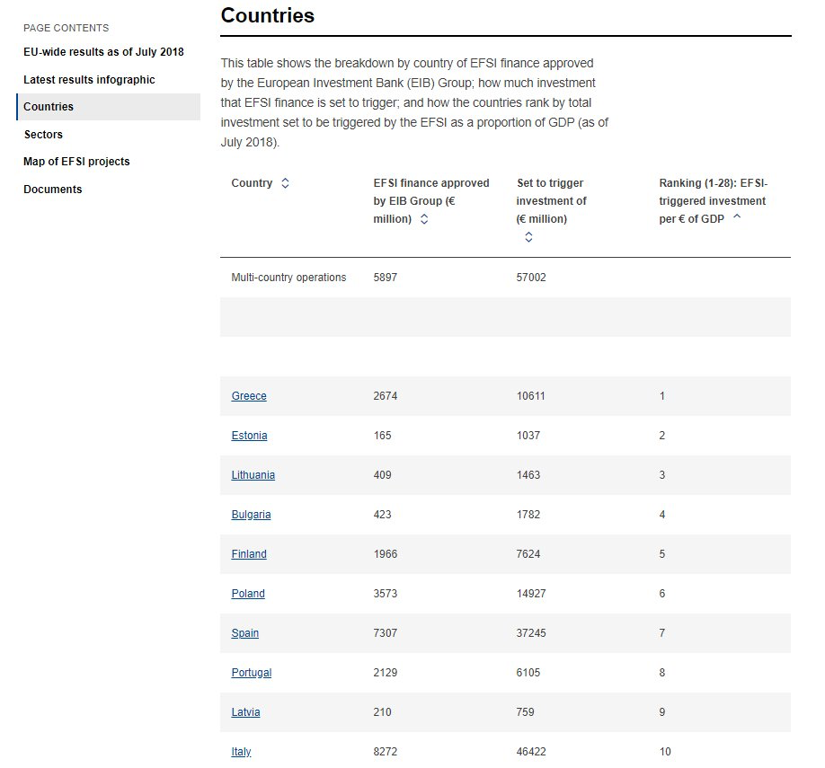
Task: Sort by EFSI finance approved arrows
Action: pos(424,219)
